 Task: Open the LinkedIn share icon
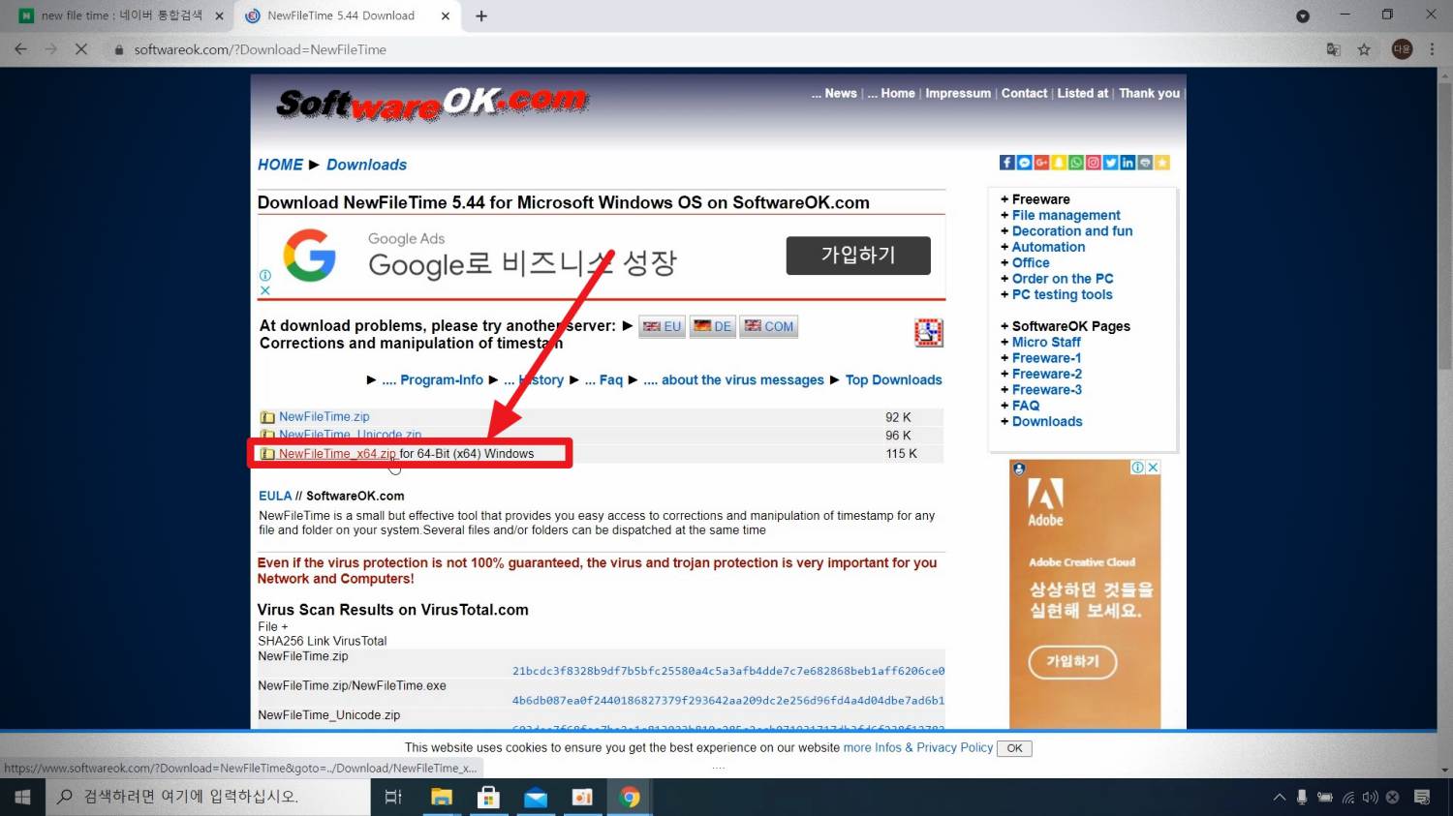tap(1128, 163)
